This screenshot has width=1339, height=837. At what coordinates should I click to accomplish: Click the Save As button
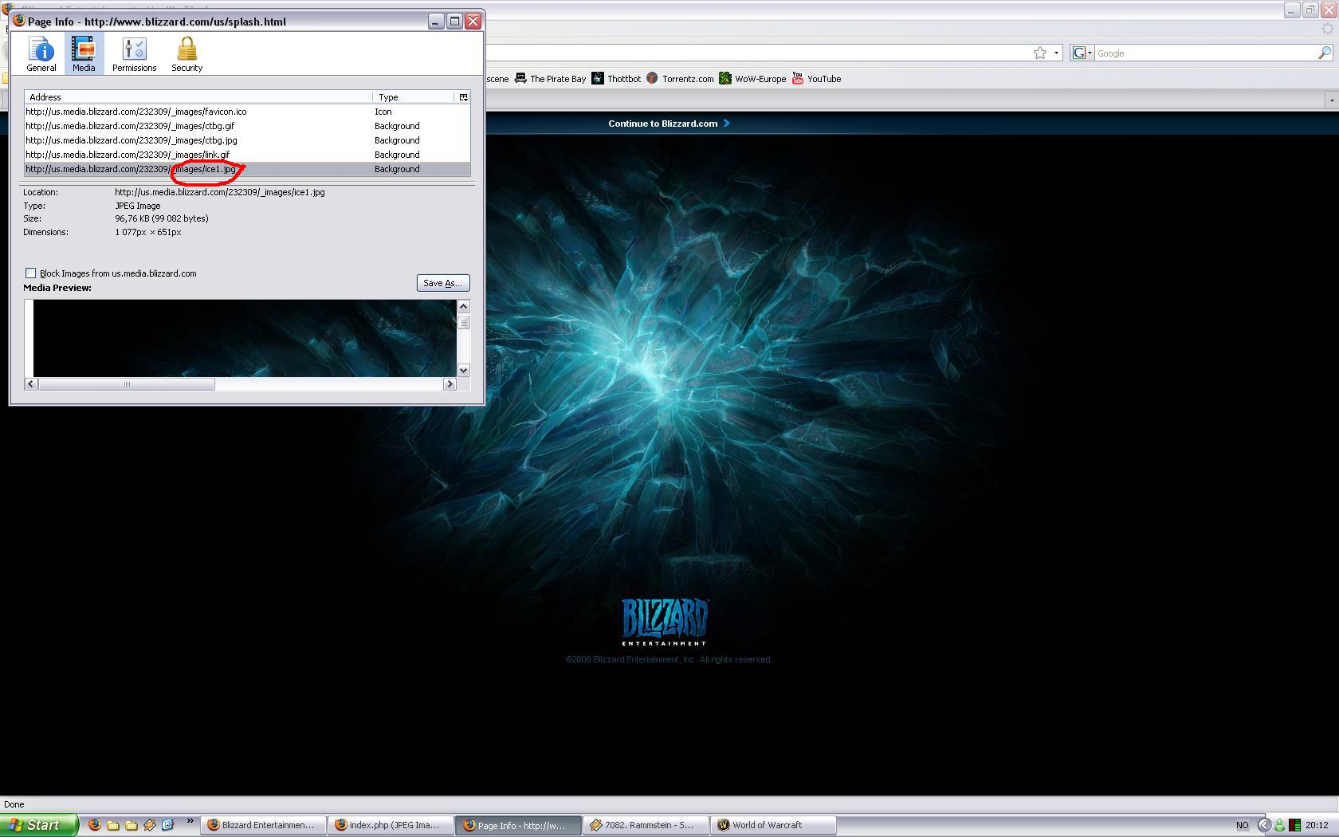coord(443,283)
